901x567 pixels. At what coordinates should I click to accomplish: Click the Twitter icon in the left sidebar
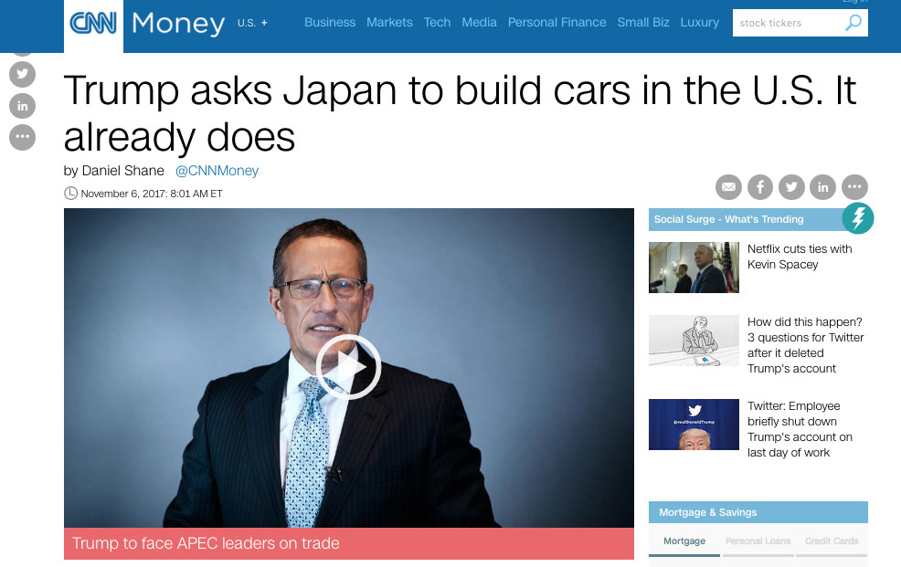(x=23, y=74)
